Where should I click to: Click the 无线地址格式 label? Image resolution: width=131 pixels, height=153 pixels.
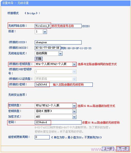pos(17,53)
